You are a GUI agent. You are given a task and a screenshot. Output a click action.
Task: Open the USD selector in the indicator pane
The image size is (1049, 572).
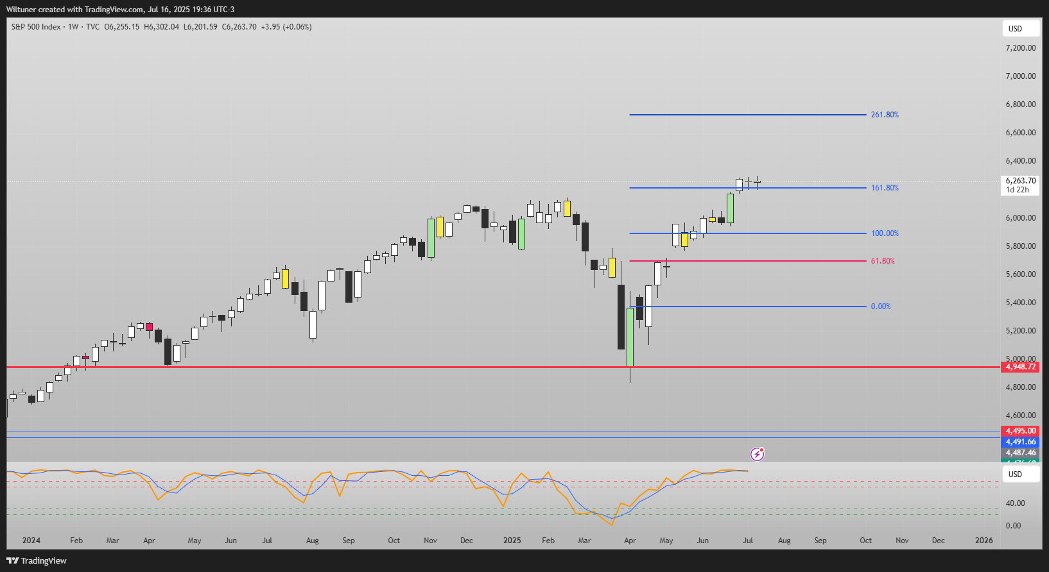[x=1021, y=474]
